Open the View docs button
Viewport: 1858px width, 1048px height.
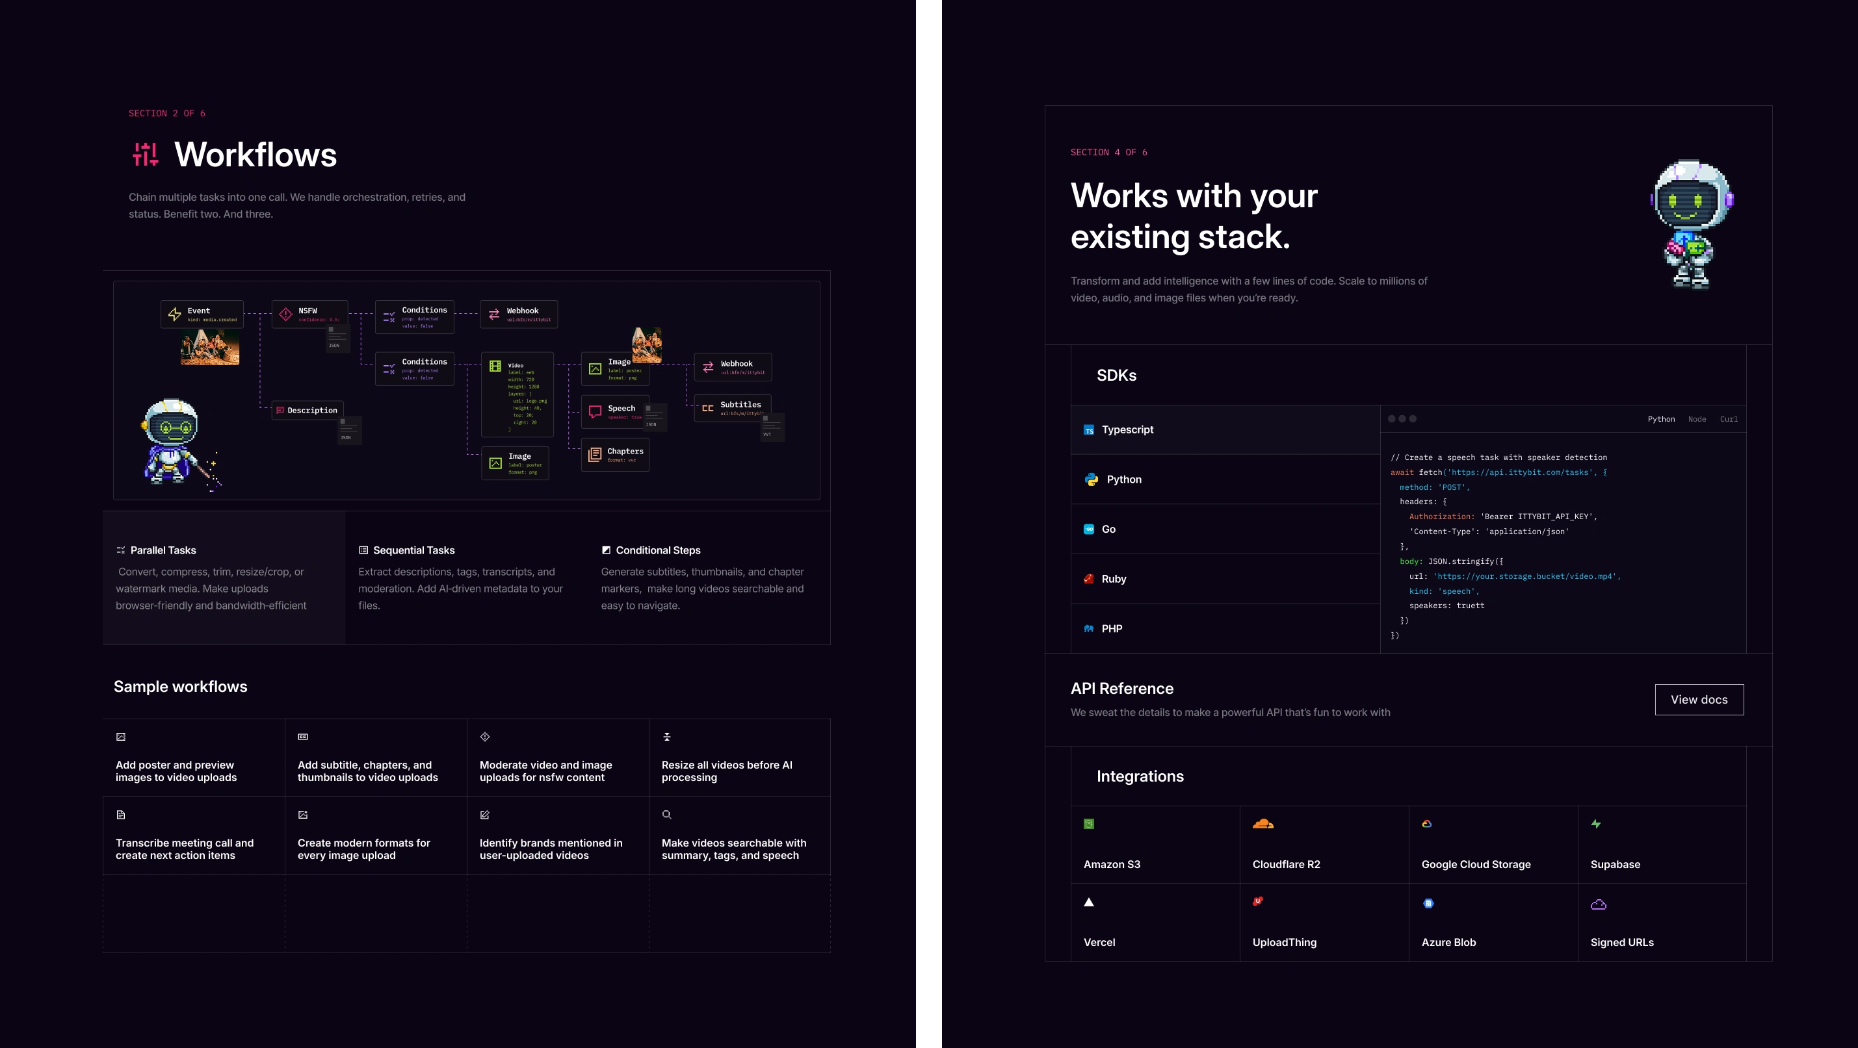tap(1699, 699)
